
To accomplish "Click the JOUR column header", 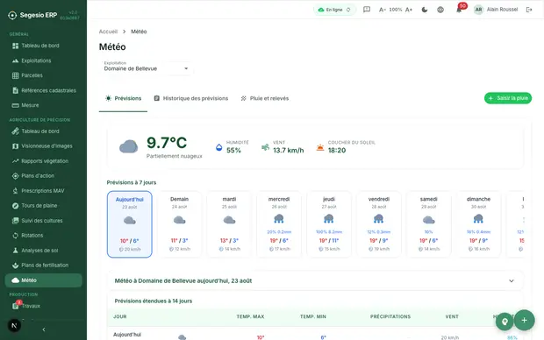I will point(119,317).
